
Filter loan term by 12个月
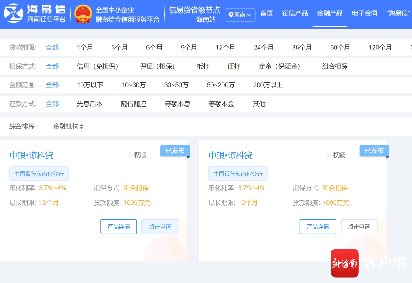click(x=225, y=48)
